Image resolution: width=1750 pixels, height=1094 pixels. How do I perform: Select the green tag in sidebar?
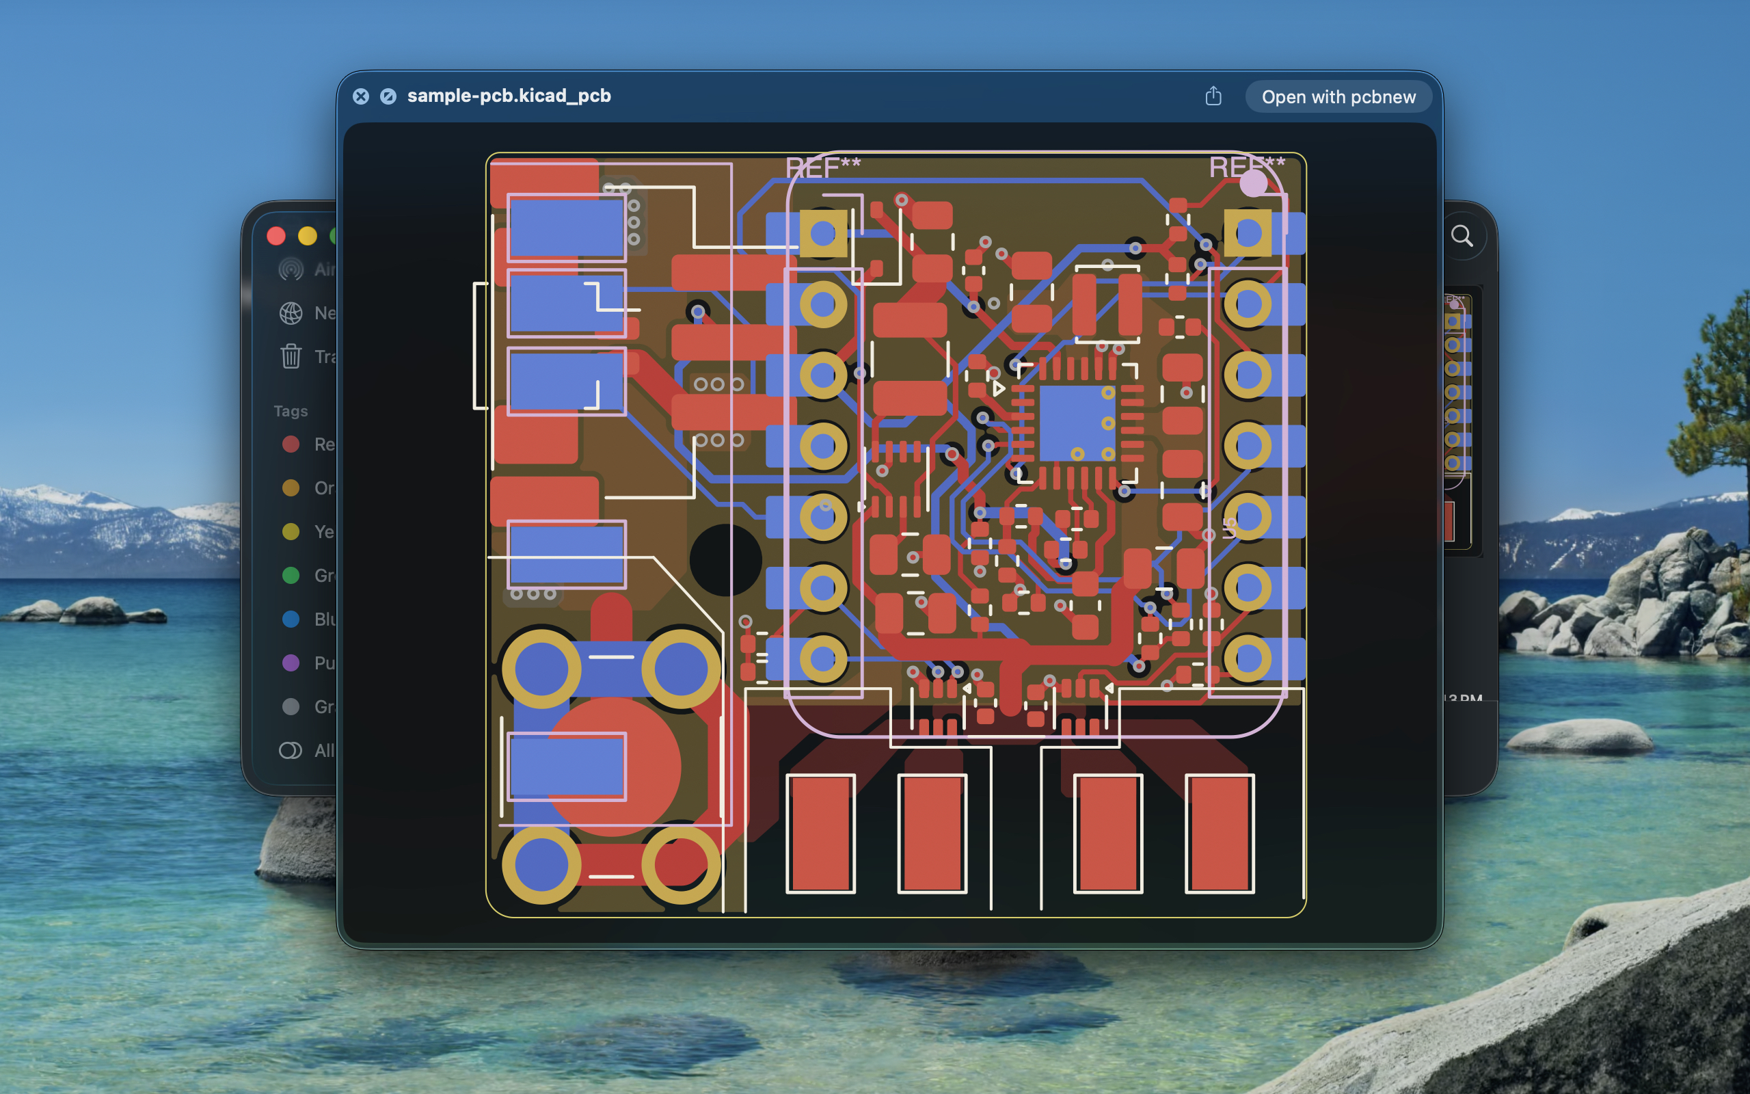point(291,575)
